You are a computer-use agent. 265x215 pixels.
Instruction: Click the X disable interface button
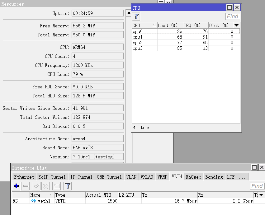46,186
